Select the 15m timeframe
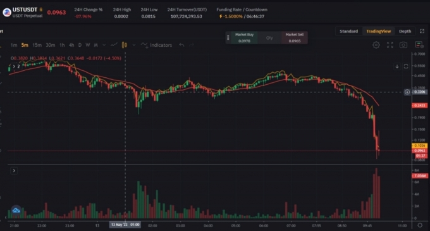430x231 pixels. [37, 45]
